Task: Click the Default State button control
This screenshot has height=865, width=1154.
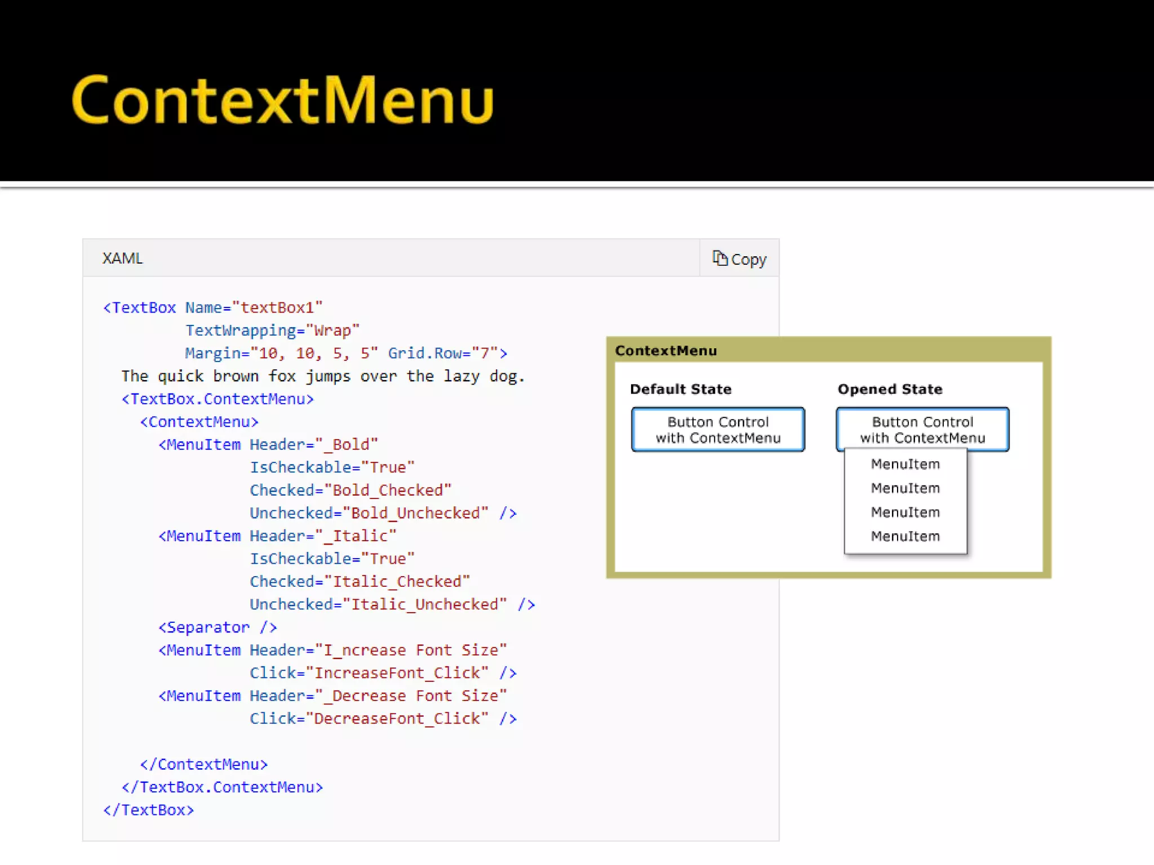Action: [x=718, y=430]
